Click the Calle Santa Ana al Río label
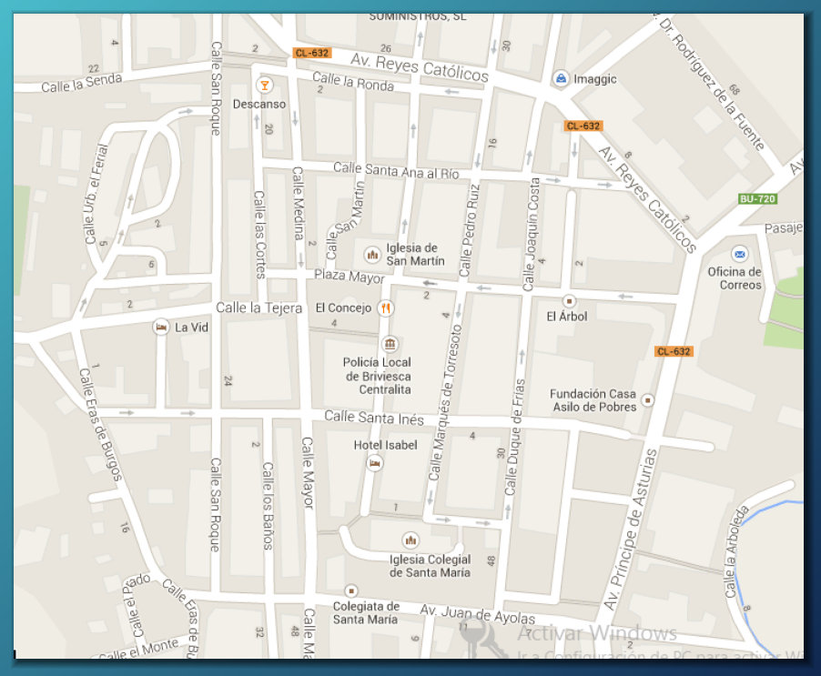This screenshot has height=676, width=821. [x=396, y=170]
